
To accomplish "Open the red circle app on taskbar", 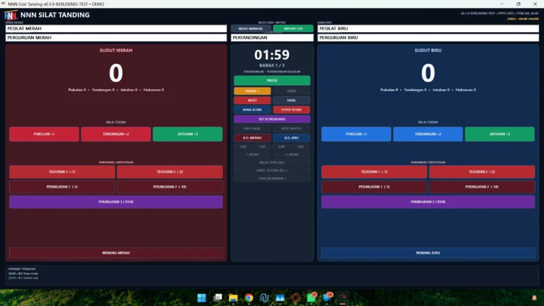I will click(296, 297).
